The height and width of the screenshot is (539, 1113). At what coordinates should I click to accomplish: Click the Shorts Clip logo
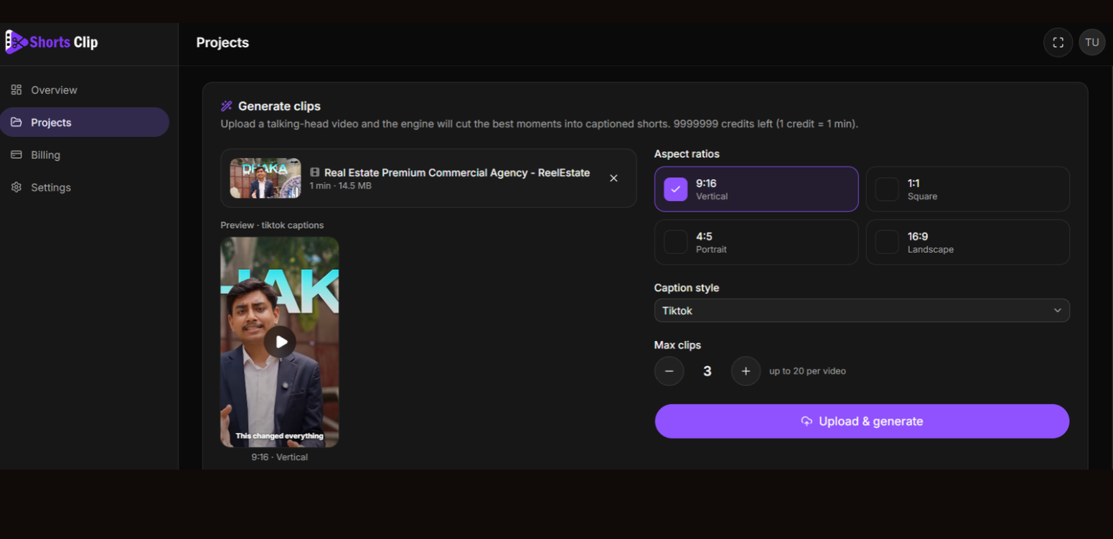coord(51,42)
